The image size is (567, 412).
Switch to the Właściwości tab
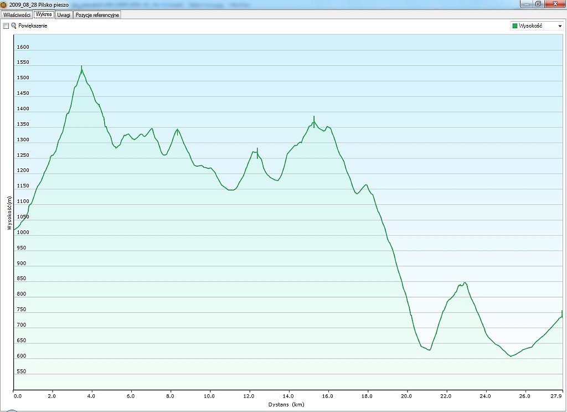click(17, 15)
